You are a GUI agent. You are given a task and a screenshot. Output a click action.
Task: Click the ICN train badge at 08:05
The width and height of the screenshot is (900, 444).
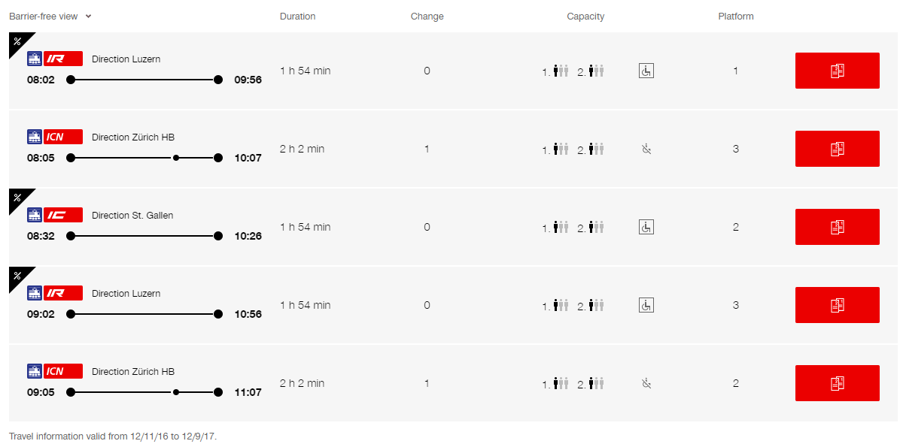tap(63, 137)
